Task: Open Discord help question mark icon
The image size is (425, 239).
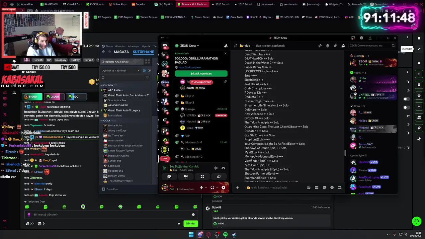Action: (362, 38)
